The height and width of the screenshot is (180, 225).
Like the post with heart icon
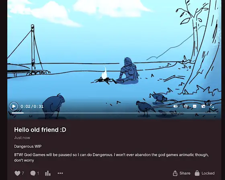tap(17, 173)
